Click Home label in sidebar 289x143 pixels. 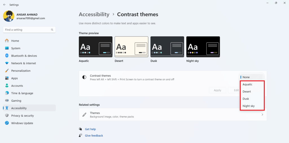pos(15,41)
